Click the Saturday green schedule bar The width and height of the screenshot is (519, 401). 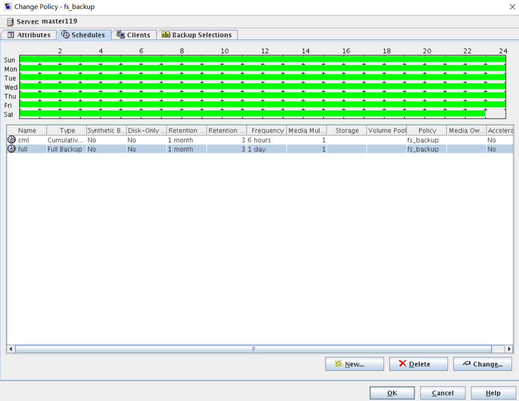coord(252,114)
